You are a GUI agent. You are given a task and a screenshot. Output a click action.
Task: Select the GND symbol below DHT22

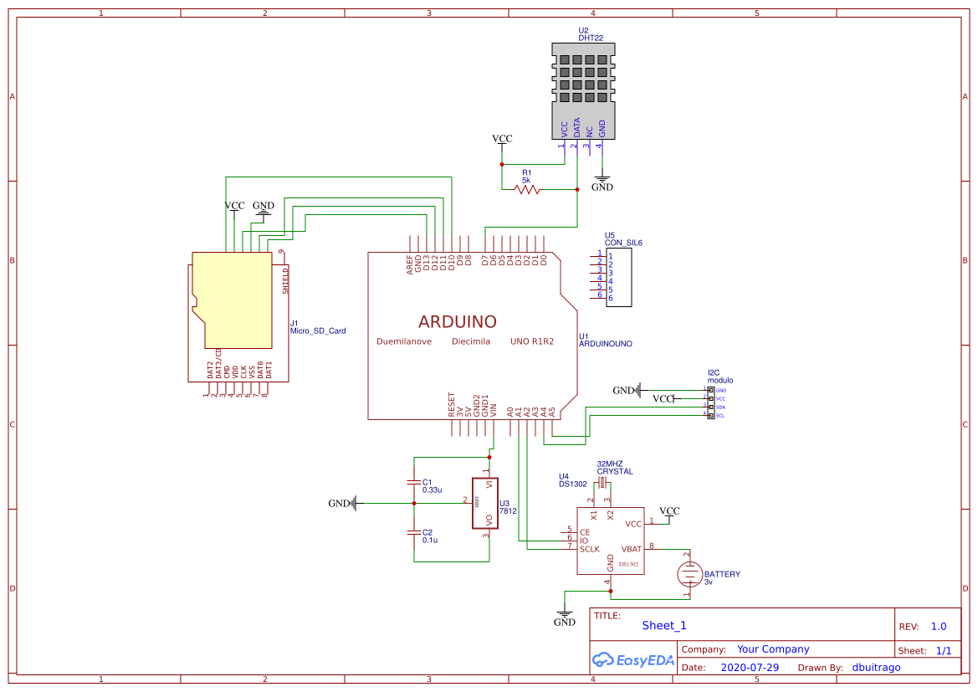tap(601, 179)
